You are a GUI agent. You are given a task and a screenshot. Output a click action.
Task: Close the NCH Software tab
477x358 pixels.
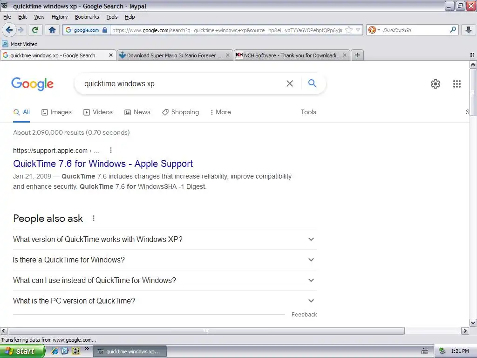pyautogui.click(x=345, y=55)
